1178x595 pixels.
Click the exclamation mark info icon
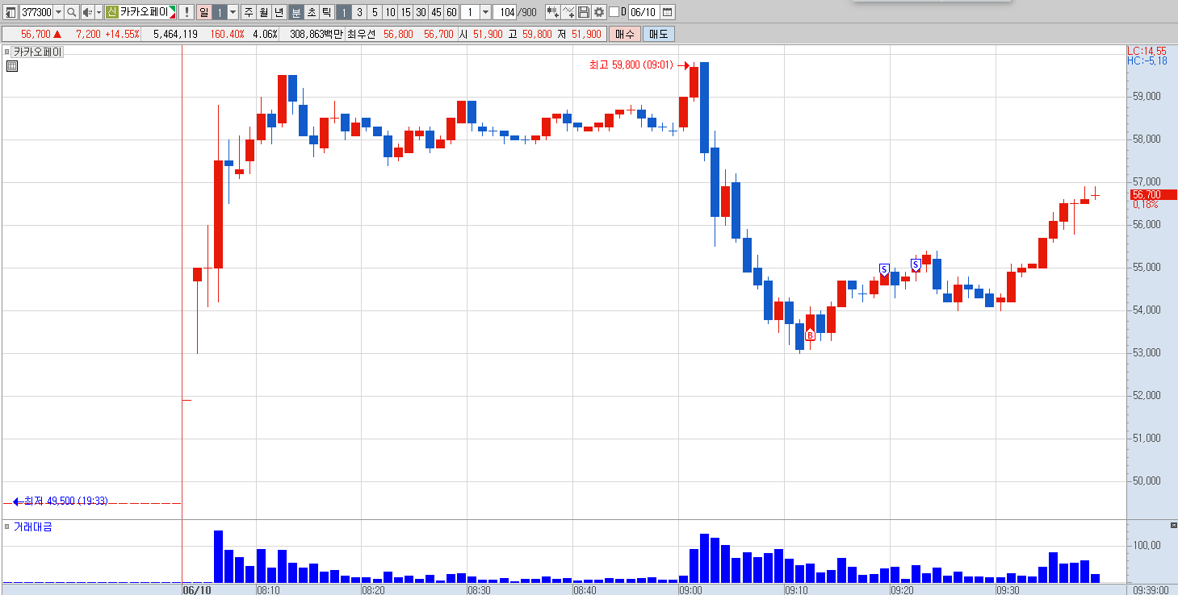click(187, 12)
